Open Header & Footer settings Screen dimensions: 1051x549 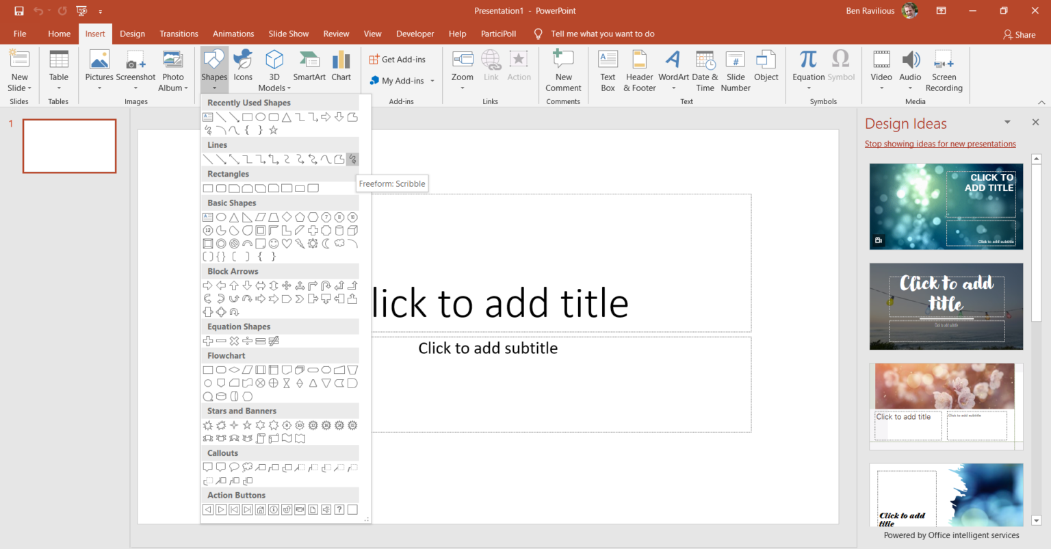click(x=639, y=71)
